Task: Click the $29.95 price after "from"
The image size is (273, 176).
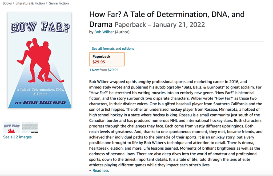Action: click(x=113, y=70)
